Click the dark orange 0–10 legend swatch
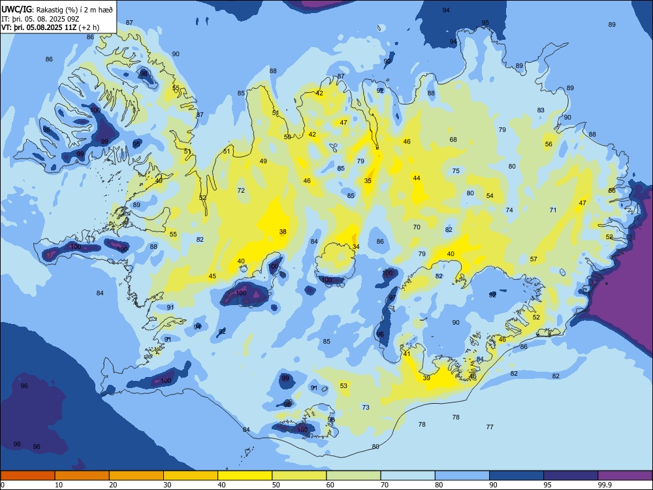653x490 pixels. click(x=27, y=476)
